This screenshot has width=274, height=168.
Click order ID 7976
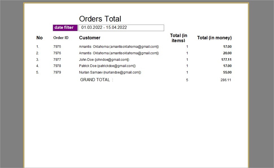pyautogui.click(x=57, y=53)
